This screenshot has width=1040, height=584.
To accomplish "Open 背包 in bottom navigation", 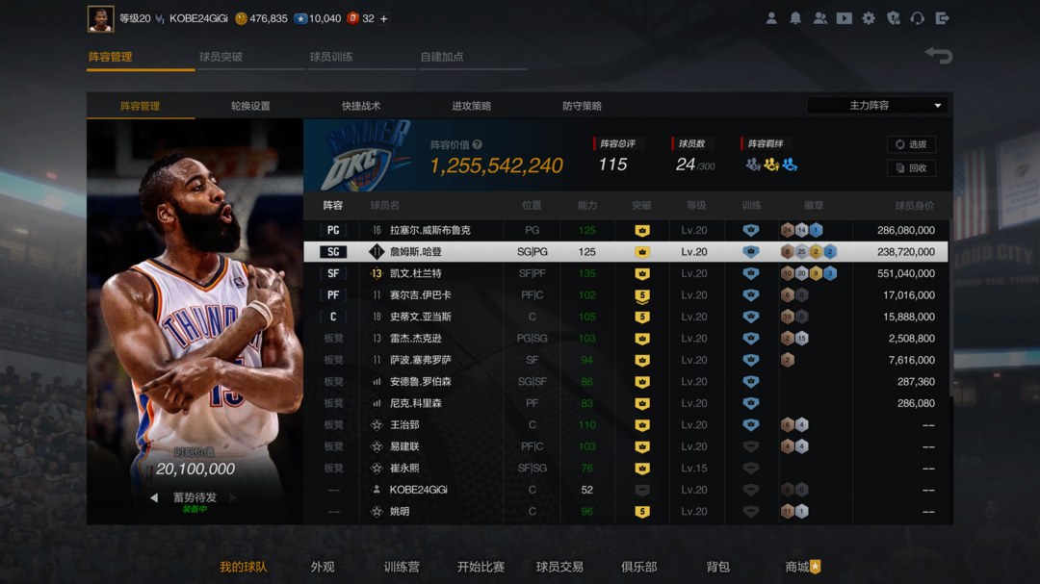I will [x=717, y=567].
